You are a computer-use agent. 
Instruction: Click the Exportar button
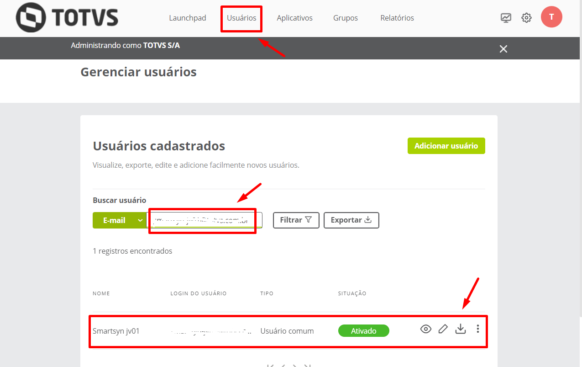[x=351, y=220]
